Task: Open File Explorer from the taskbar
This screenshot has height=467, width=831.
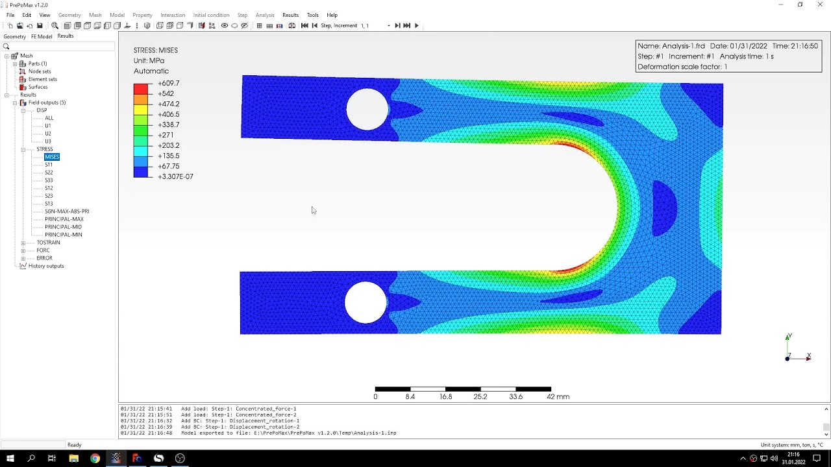Action: (x=74, y=459)
